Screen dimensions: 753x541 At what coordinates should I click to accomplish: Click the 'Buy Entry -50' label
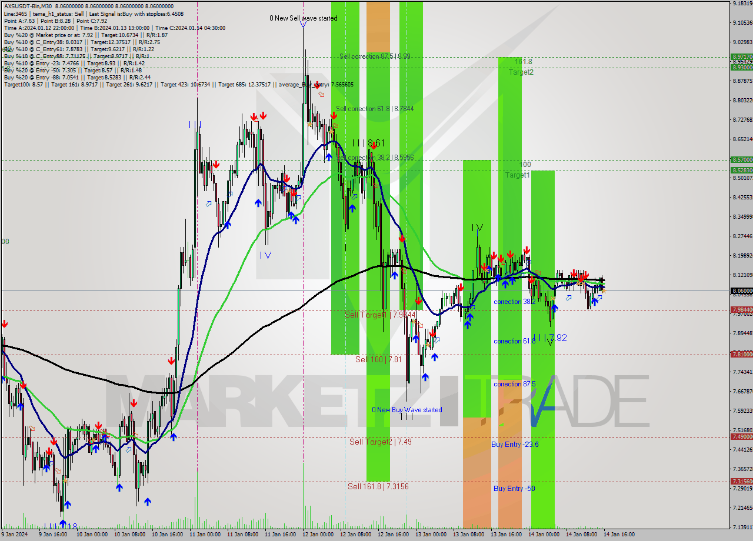514,489
